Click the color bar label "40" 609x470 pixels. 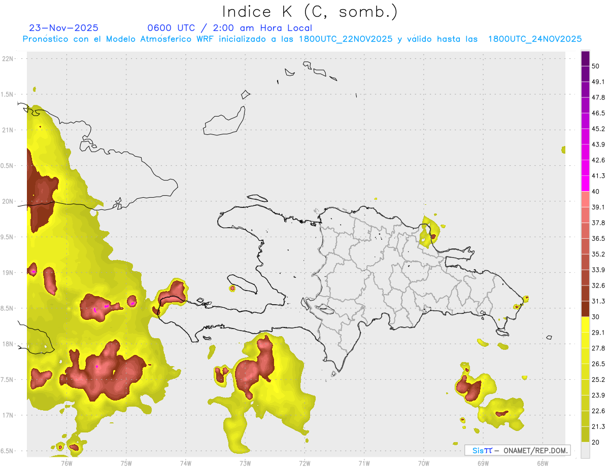597,192
